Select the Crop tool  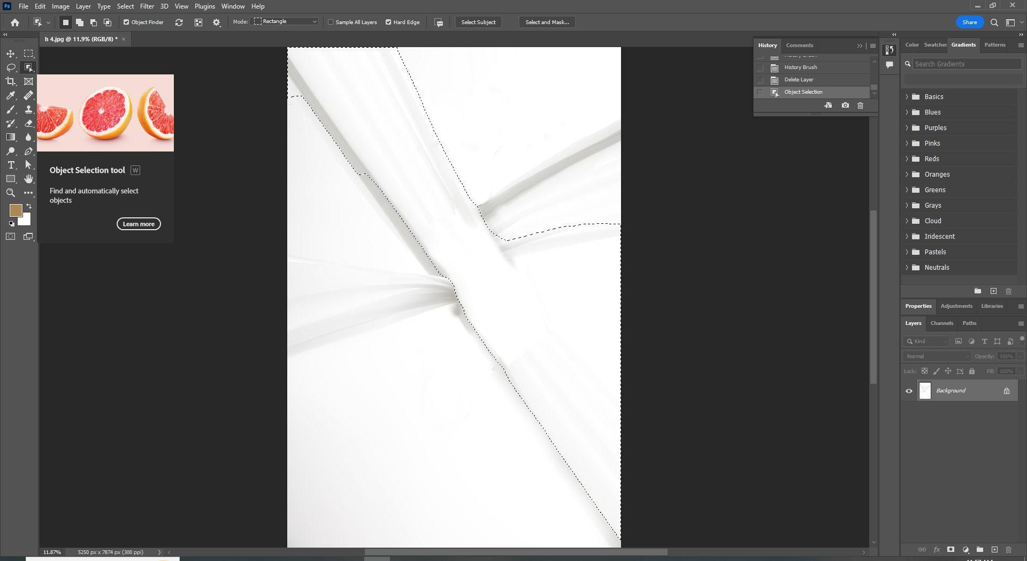click(x=11, y=81)
